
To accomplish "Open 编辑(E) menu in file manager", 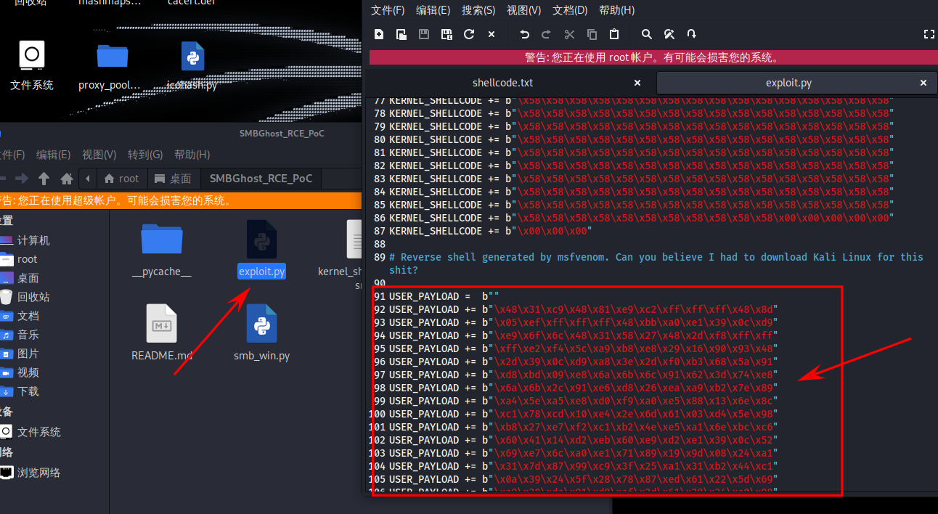I will pos(53,155).
